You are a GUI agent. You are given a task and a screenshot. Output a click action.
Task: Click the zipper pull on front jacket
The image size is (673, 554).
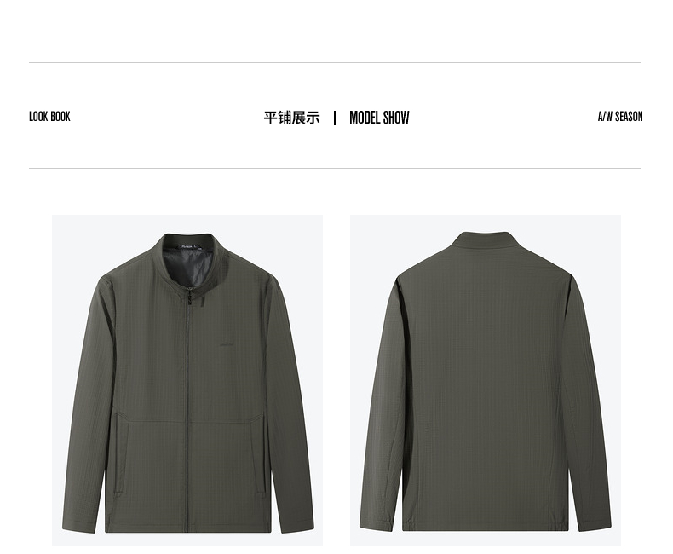[187, 297]
